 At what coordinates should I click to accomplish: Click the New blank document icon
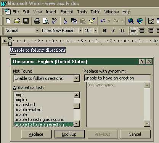point(8,21)
